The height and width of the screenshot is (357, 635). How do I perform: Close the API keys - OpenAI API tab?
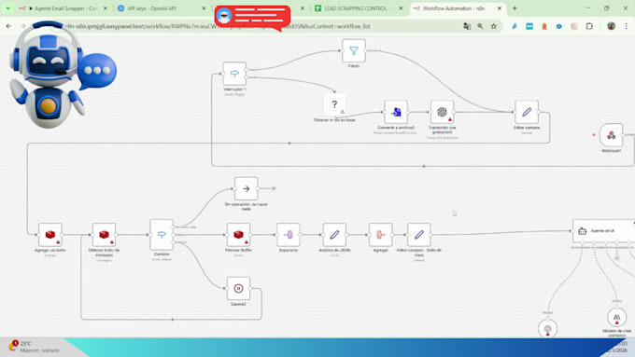pos(204,8)
